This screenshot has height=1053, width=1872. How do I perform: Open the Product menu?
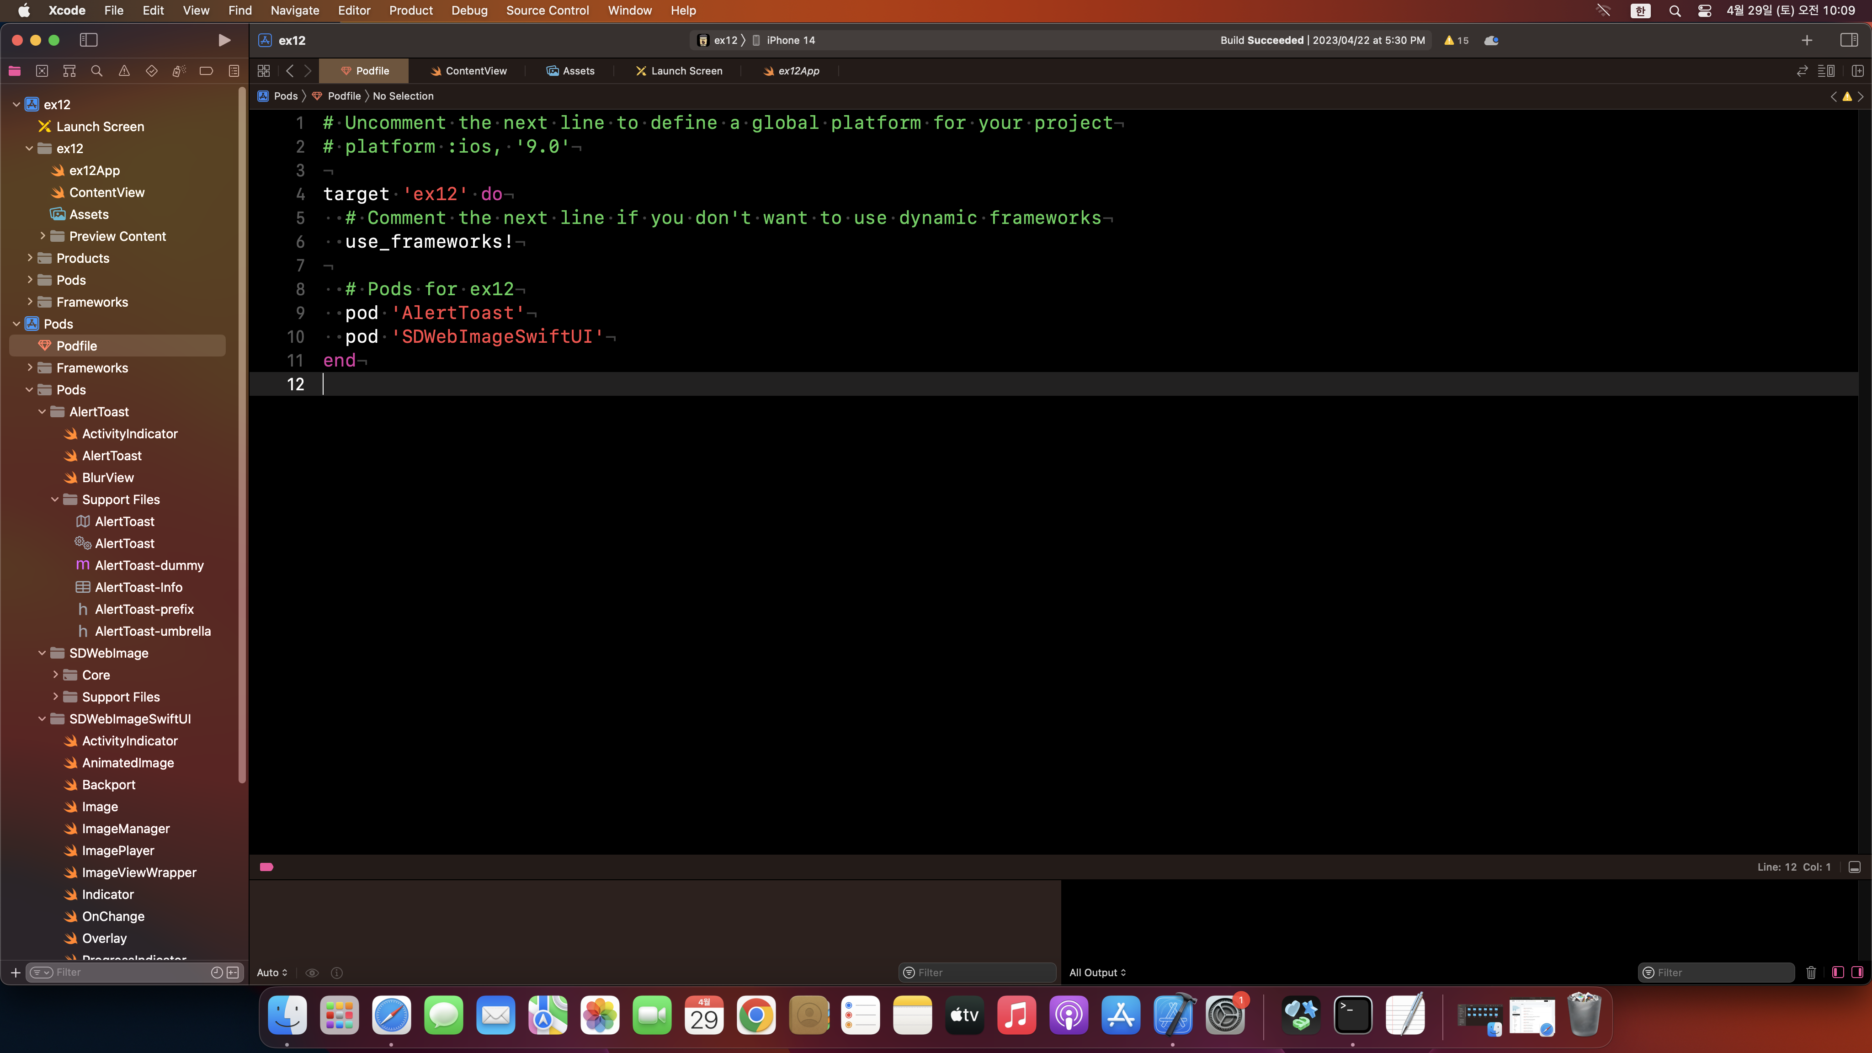(410, 10)
